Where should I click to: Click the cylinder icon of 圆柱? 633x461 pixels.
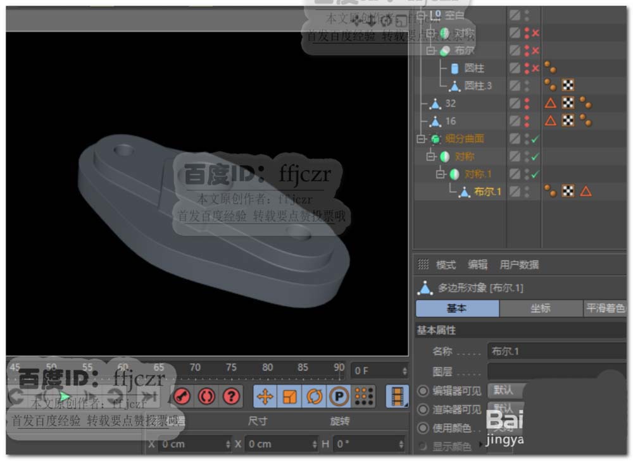(454, 68)
